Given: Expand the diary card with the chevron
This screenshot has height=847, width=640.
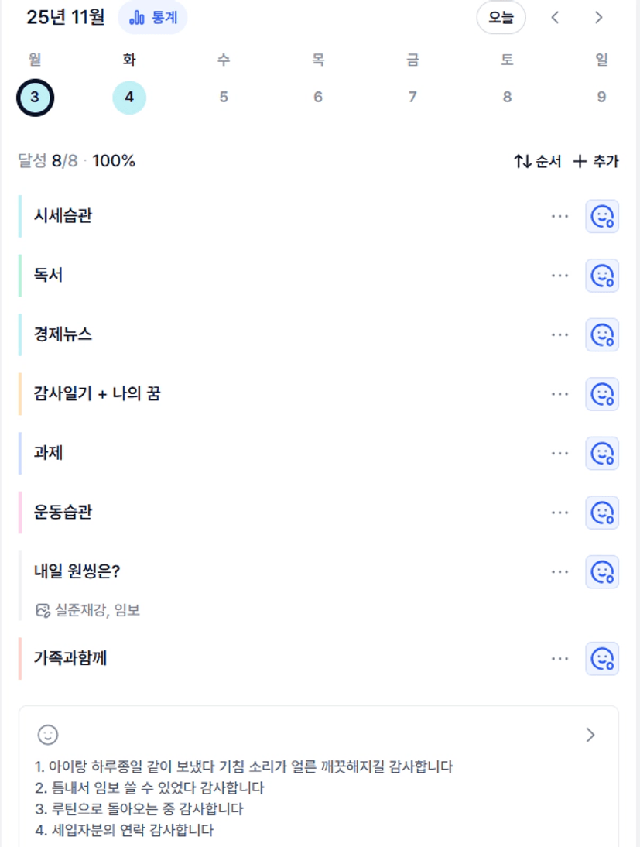Looking at the screenshot, I should tap(590, 735).
